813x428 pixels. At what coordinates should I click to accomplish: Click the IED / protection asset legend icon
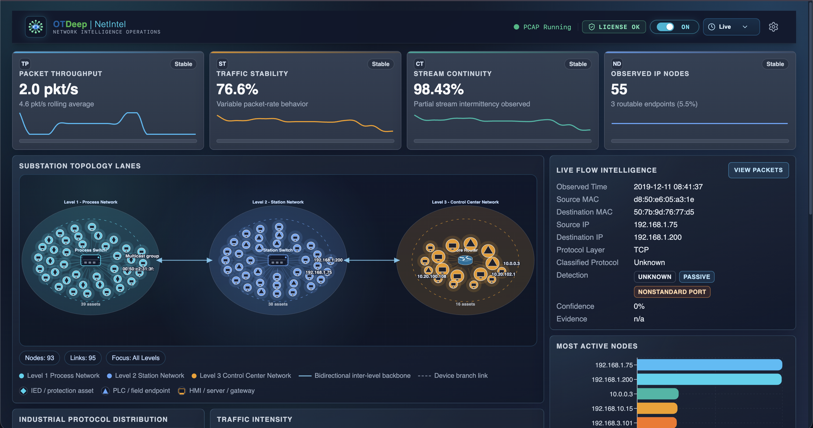(23, 391)
